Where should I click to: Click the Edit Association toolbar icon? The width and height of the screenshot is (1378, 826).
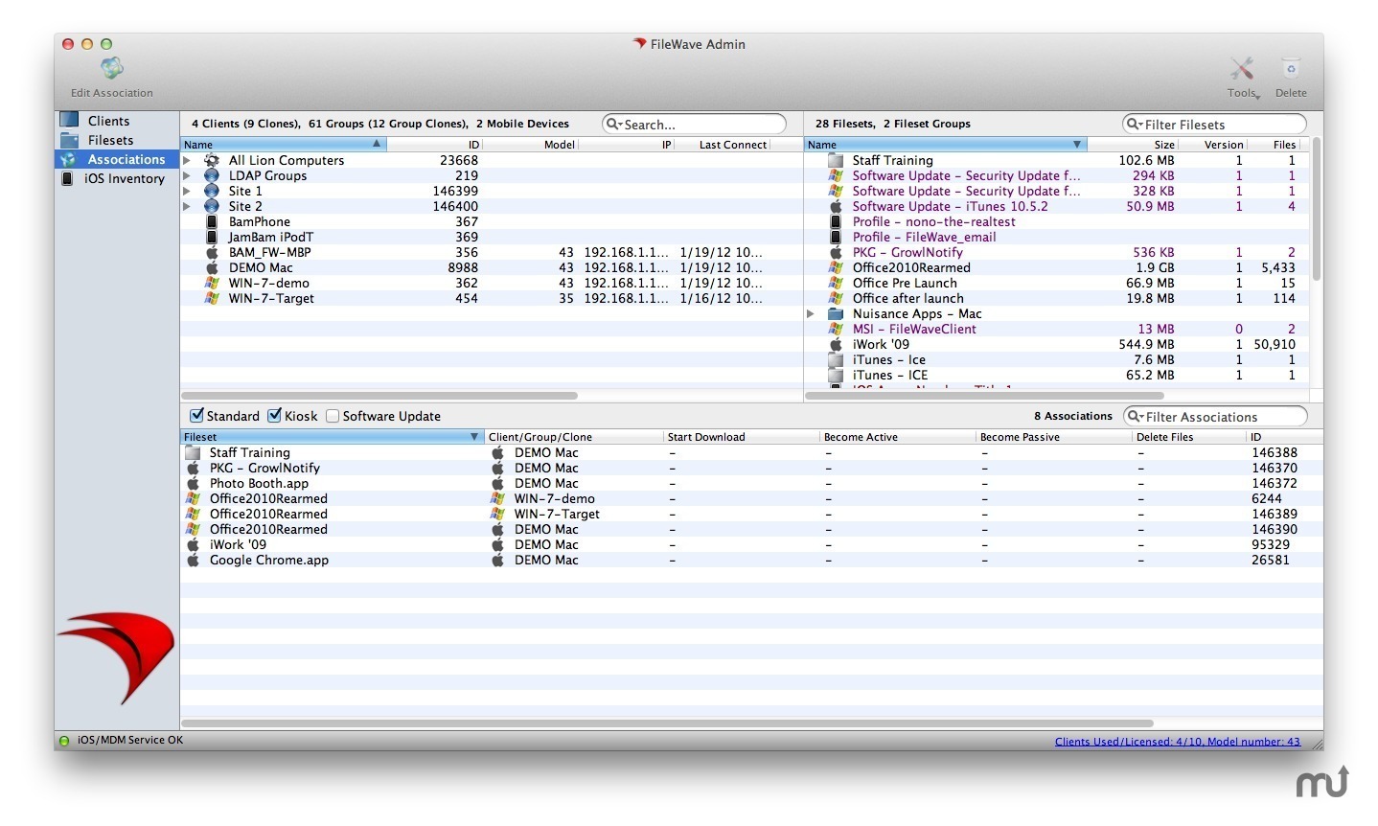click(112, 68)
